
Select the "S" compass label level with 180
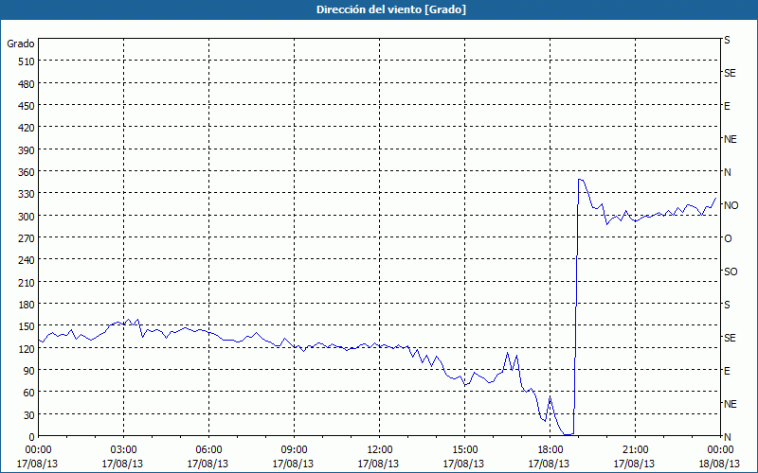coord(727,305)
